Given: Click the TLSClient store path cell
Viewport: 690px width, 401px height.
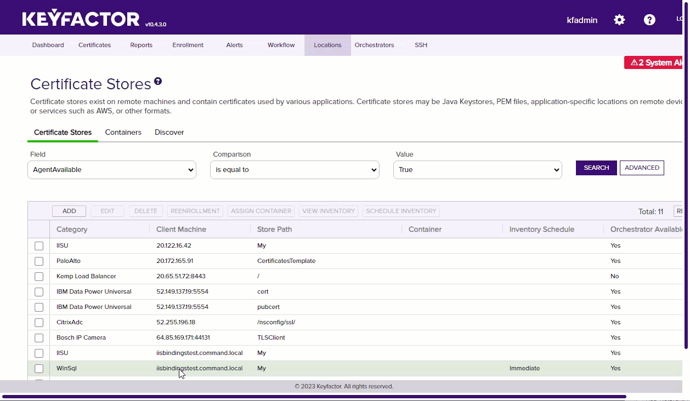Looking at the screenshot, I should tap(271, 337).
